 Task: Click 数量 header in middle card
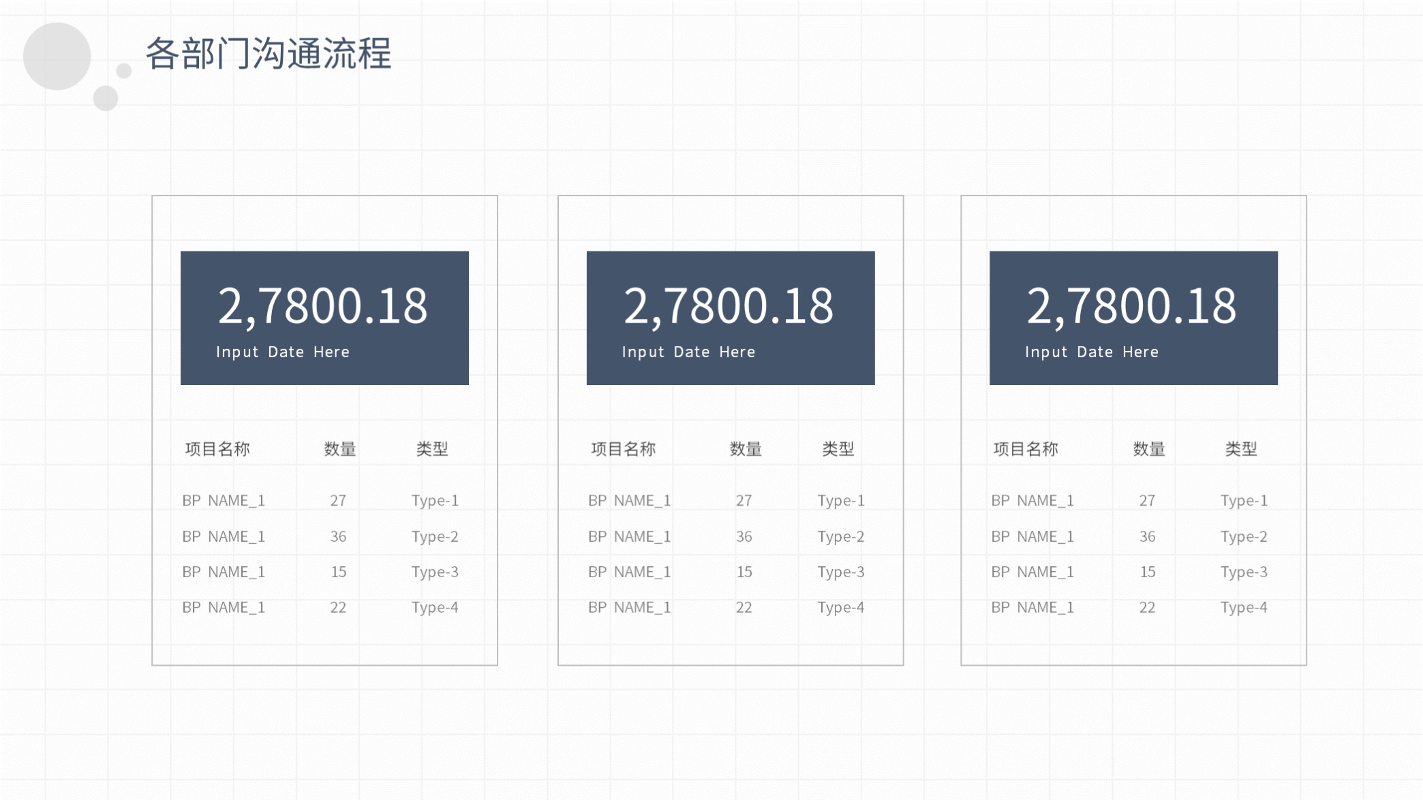(x=746, y=449)
